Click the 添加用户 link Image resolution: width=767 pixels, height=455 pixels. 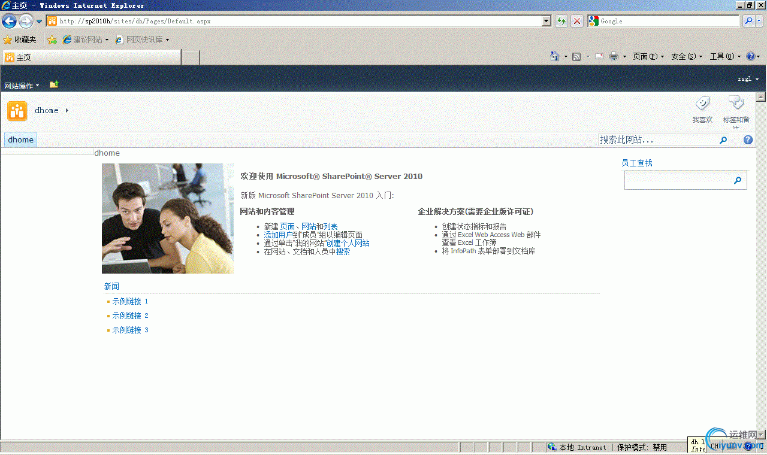278,235
